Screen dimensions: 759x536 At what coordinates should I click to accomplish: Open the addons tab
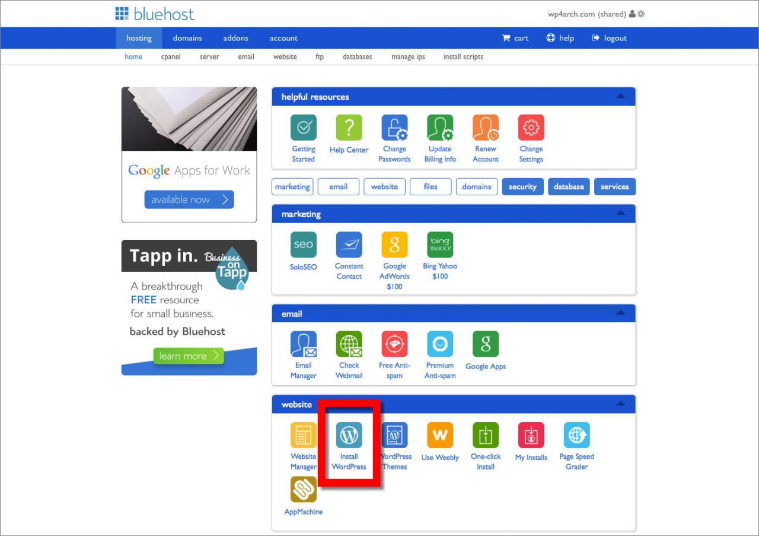click(235, 38)
